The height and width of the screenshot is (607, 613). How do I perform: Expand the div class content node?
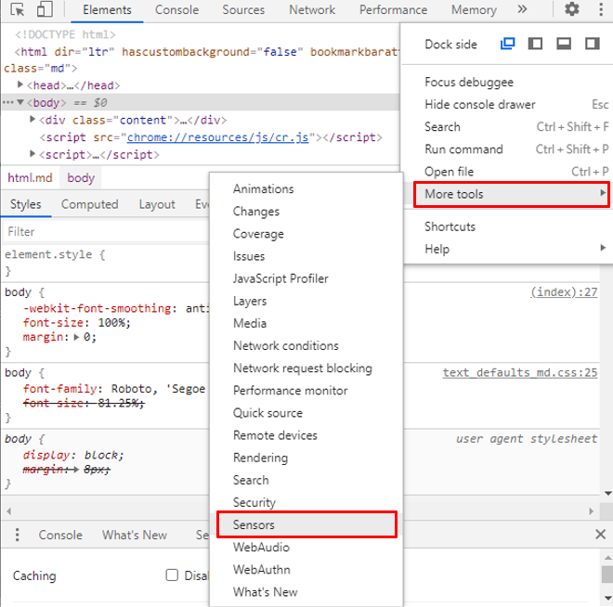click(x=33, y=119)
